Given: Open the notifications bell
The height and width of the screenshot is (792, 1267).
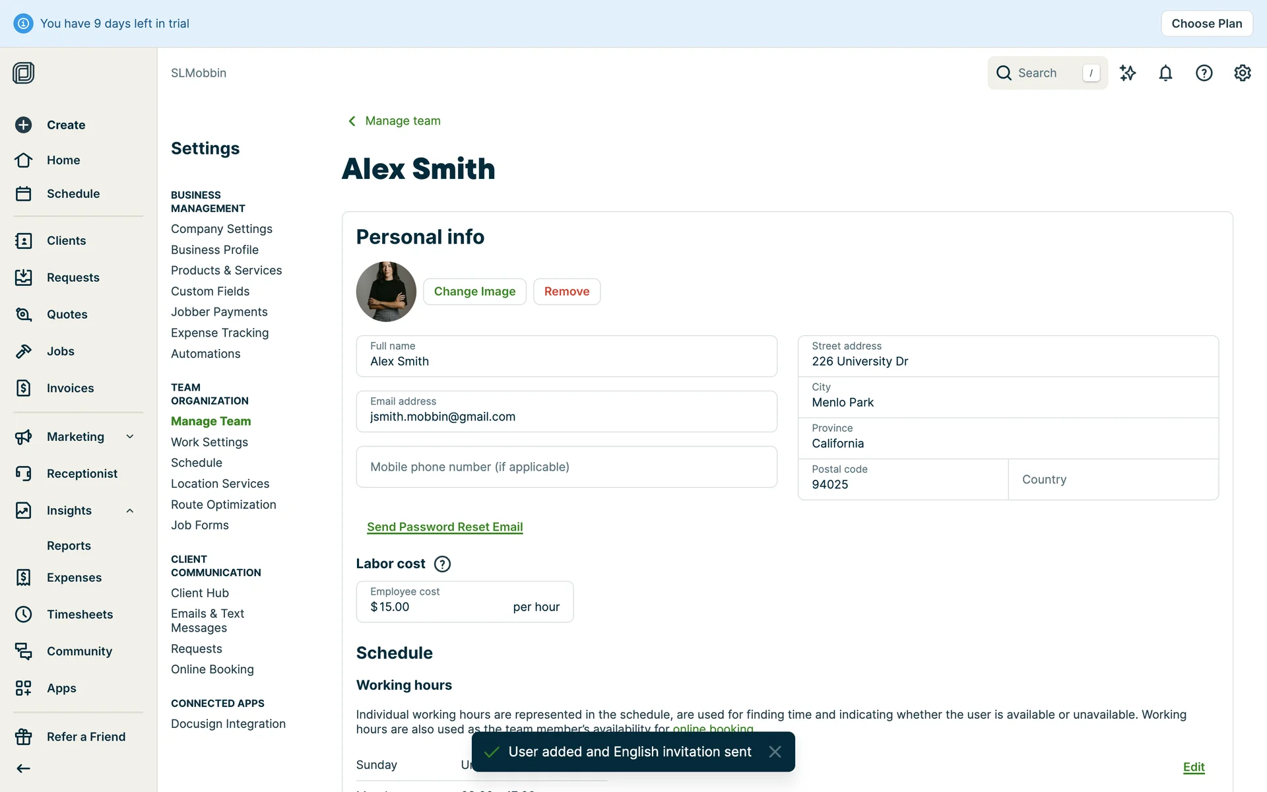Looking at the screenshot, I should [x=1165, y=73].
